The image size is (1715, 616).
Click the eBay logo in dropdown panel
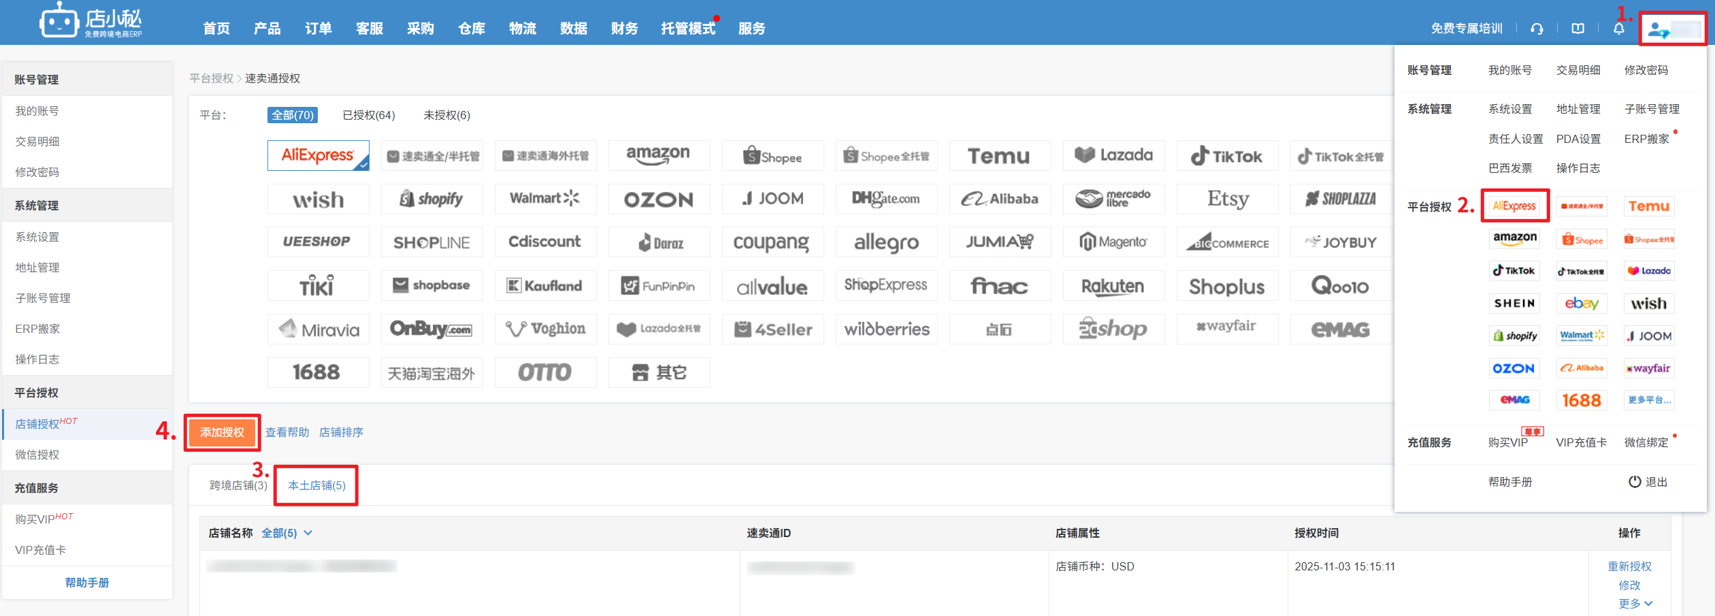point(1581,304)
